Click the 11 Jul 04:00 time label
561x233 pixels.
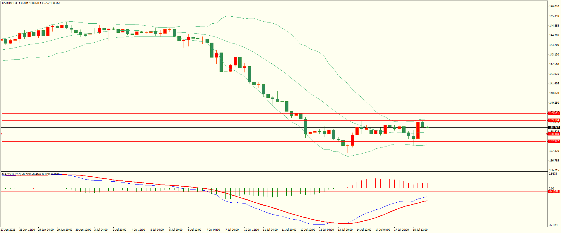pos(270,230)
